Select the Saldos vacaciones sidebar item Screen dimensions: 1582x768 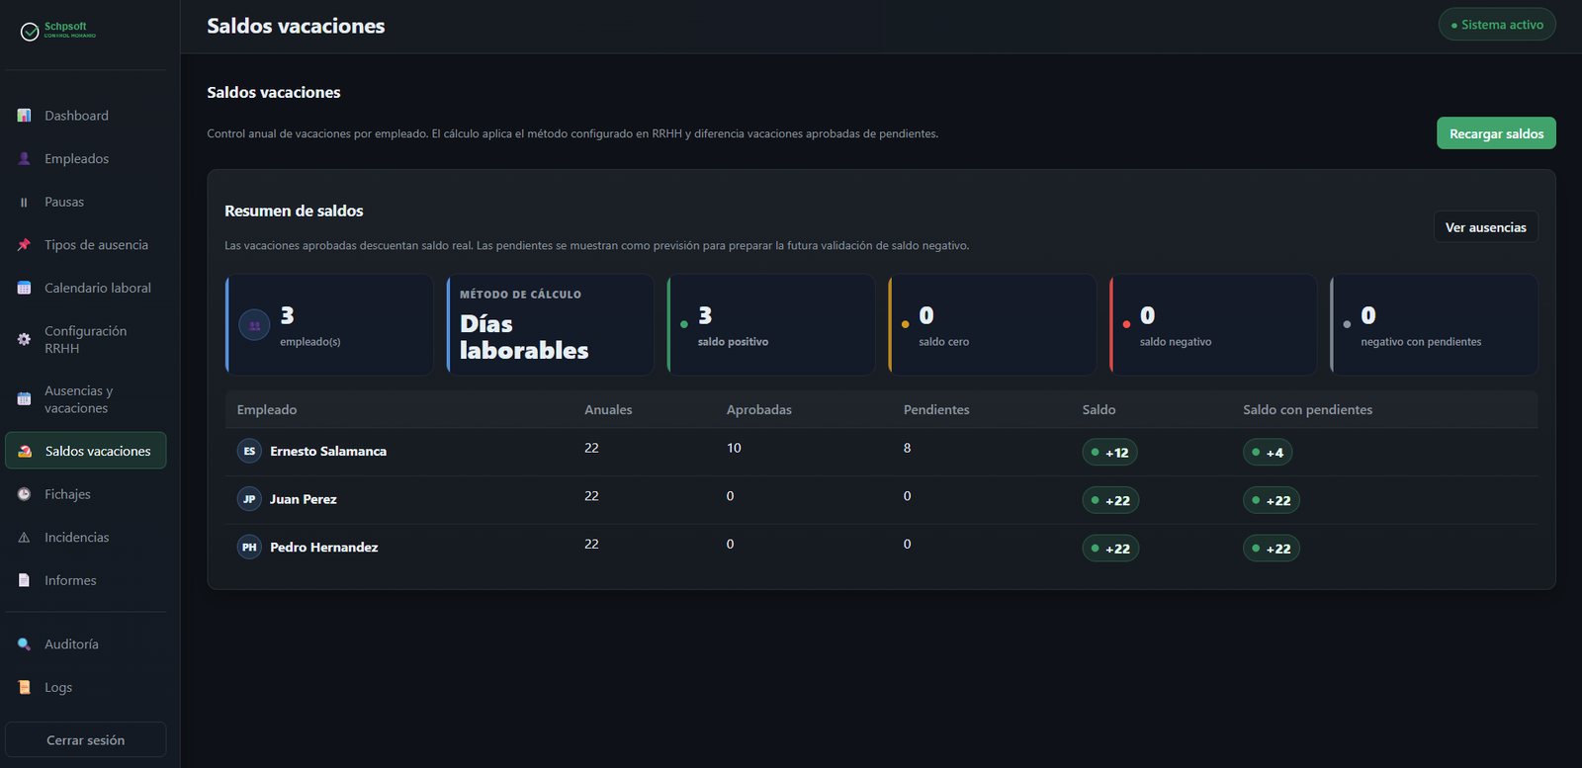(x=86, y=451)
